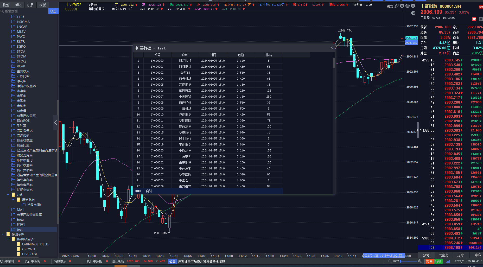483x267 pixels.
Task: Toggle the 行情 quotes status indicator
Action: coord(438,261)
